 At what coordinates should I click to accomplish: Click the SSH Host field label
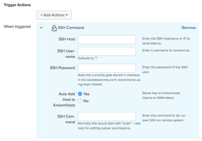pos(67,39)
